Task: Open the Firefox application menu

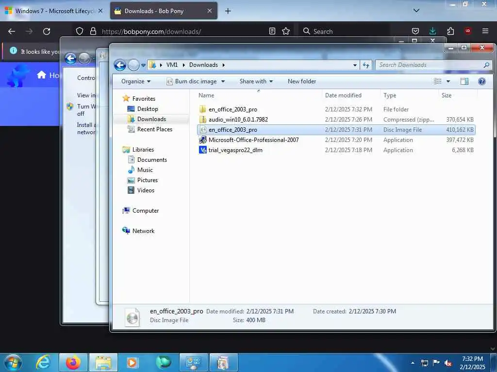Action: [x=485, y=31]
